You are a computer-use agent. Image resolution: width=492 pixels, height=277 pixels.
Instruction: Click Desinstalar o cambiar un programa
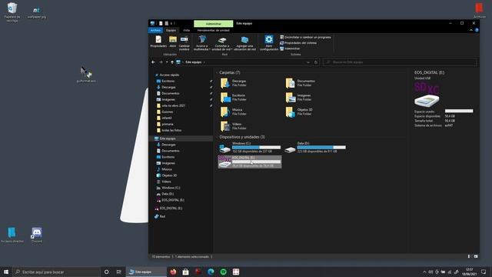pyautogui.click(x=305, y=37)
